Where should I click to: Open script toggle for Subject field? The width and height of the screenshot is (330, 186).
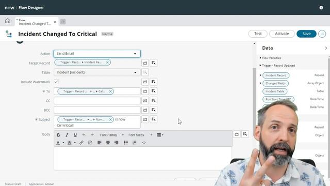tap(145, 119)
